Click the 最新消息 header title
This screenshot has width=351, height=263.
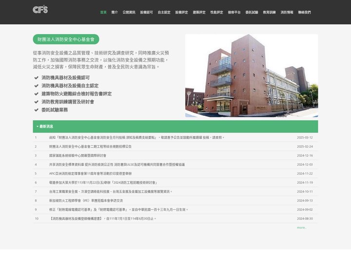click(46, 127)
